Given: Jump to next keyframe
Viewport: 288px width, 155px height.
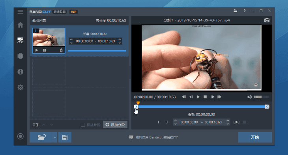Looking at the screenshot, I should pos(219,97).
